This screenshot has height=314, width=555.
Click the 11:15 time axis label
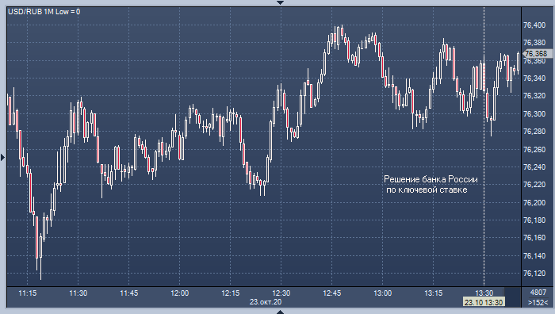pyautogui.click(x=27, y=293)
